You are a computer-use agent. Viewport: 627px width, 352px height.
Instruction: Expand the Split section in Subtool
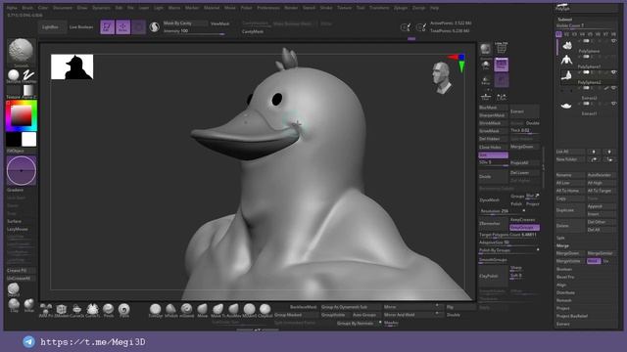(x=560, y=238)
